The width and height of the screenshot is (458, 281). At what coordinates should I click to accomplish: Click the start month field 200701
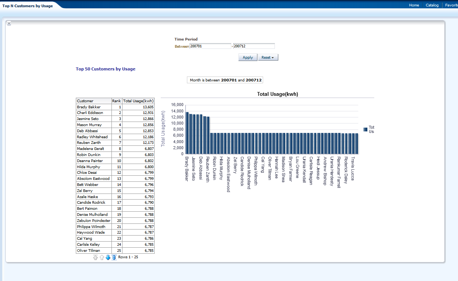[210, 46]
